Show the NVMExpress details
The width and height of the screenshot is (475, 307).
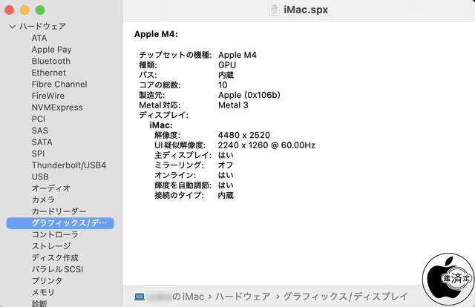(x=56, y=108)
